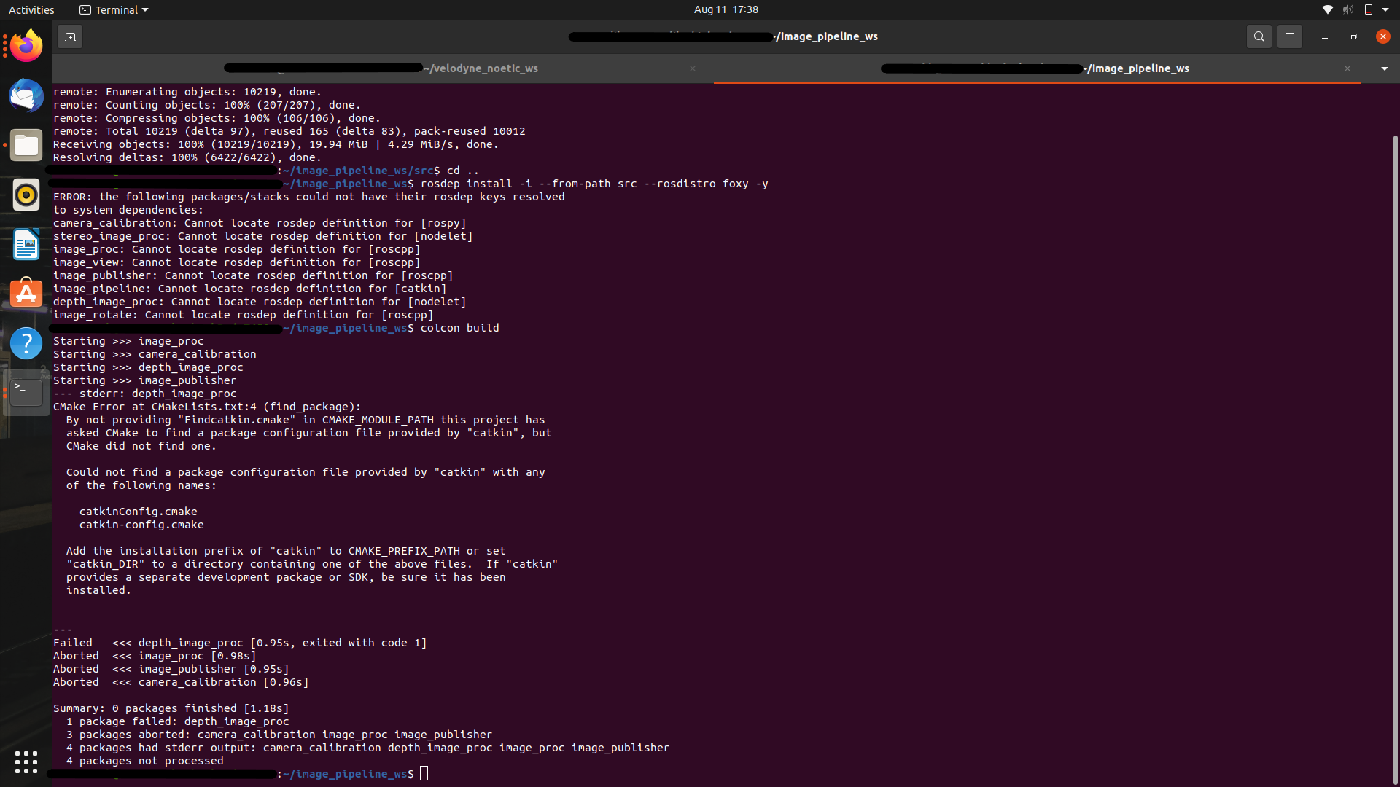Show Applications grid button
This screenshot has width=1400, height=787.
[x=26, y=762]
